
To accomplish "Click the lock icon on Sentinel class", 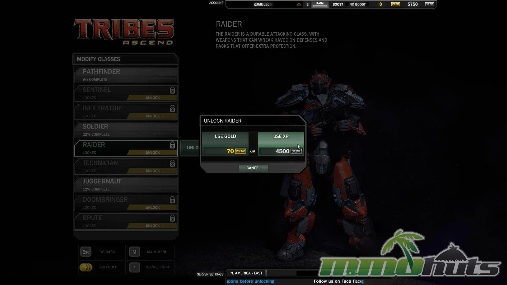I will coord(172,90).
